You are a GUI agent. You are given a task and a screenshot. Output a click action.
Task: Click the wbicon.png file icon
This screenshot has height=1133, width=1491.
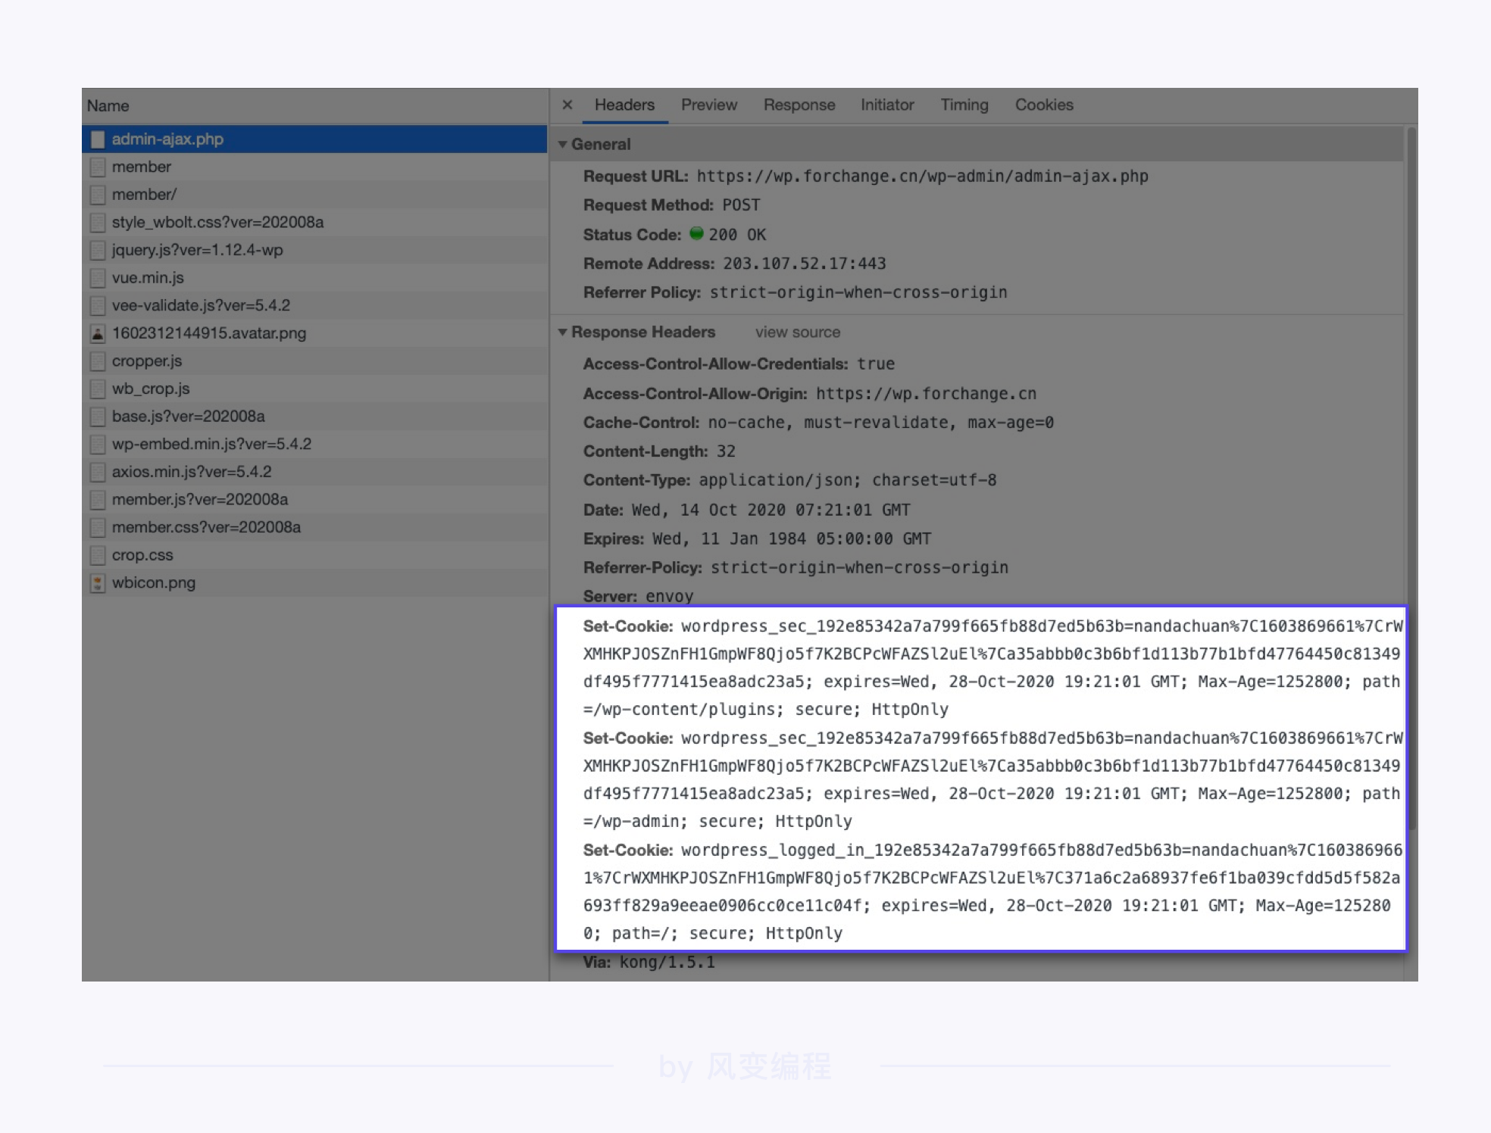click(97, 583)
